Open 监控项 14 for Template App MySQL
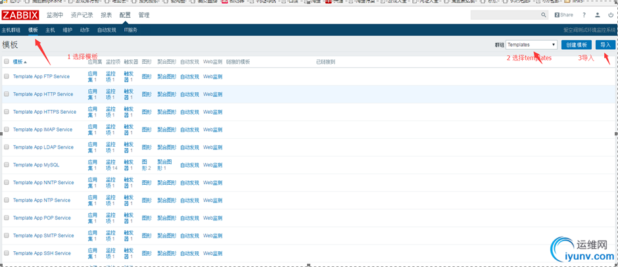 pyautogui.click(x=111, y=165)
